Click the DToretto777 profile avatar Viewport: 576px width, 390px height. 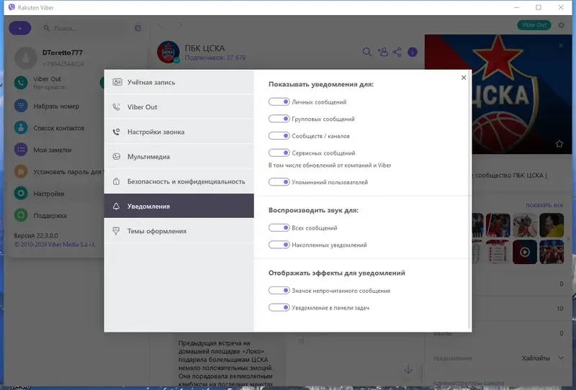[x=25, y=58]
